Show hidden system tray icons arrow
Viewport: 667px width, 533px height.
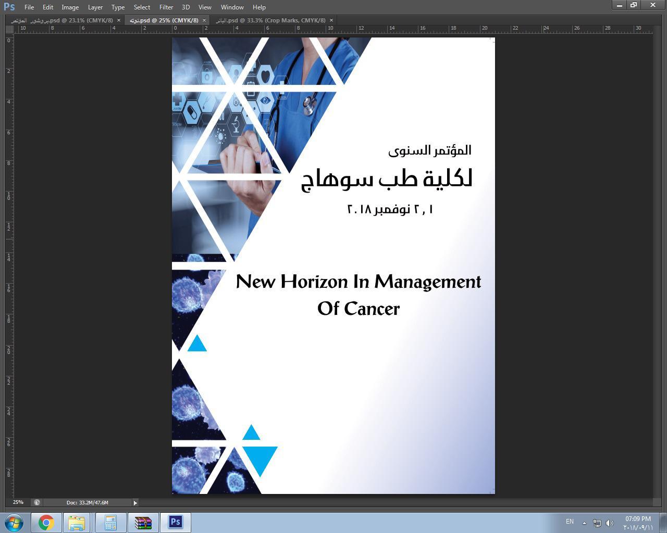584,523
